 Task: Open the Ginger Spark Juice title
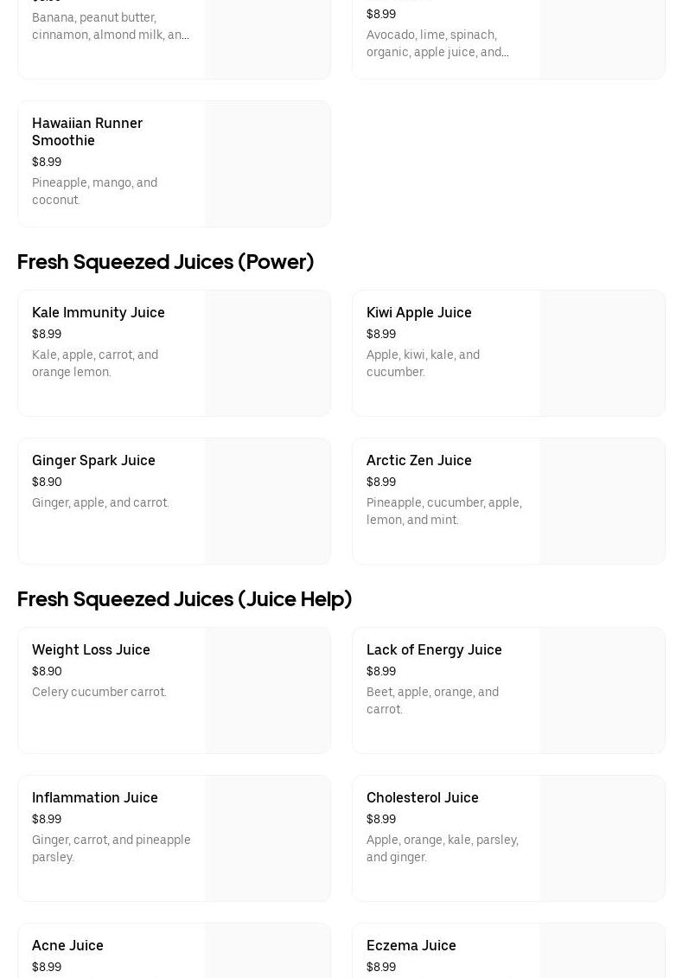point(93,460)
